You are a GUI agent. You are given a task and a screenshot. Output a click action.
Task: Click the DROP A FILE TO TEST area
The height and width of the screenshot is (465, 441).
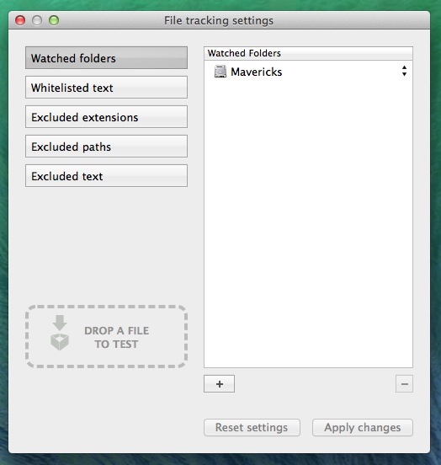click(106, 337)
